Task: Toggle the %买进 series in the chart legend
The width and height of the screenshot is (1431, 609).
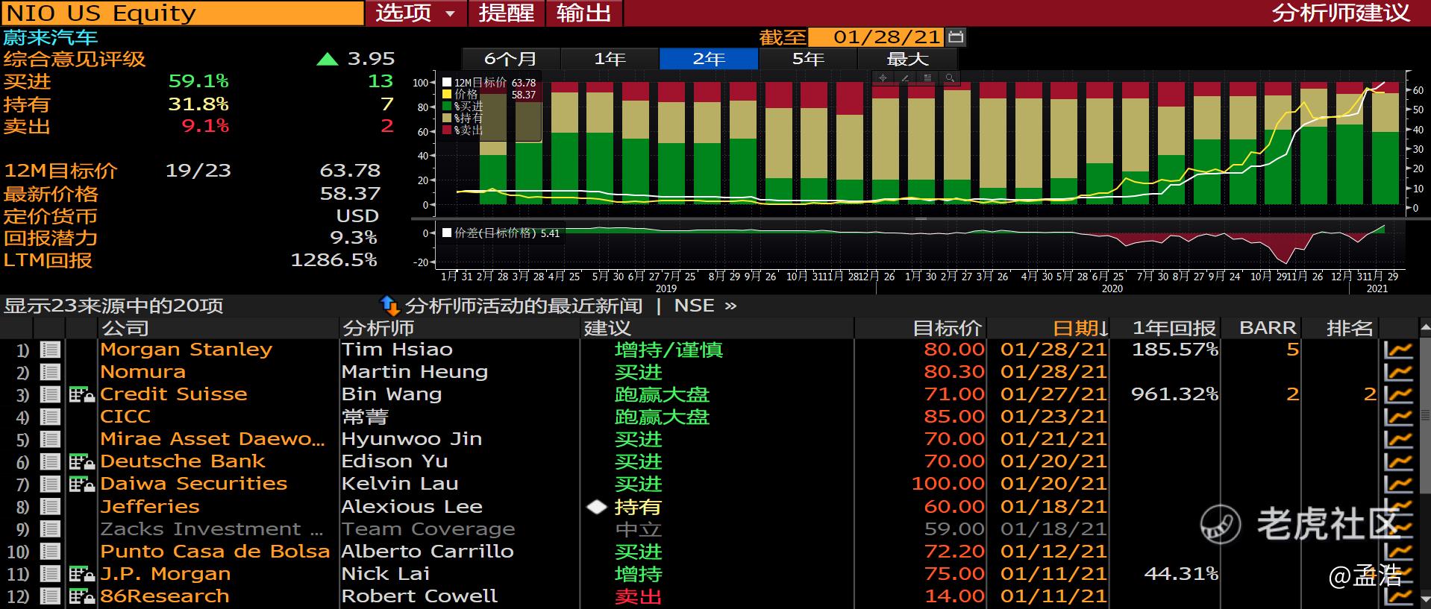Action: coord(447,107)
